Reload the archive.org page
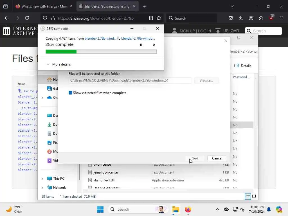Screen dimensions: 288x216 (27, 18)
